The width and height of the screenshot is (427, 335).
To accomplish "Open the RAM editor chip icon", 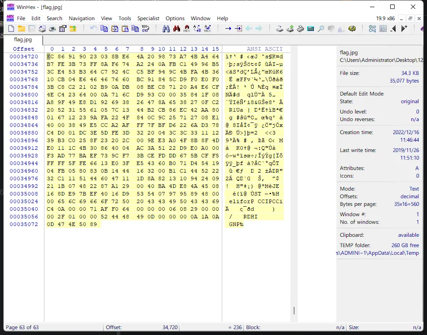I will (300, 29).
